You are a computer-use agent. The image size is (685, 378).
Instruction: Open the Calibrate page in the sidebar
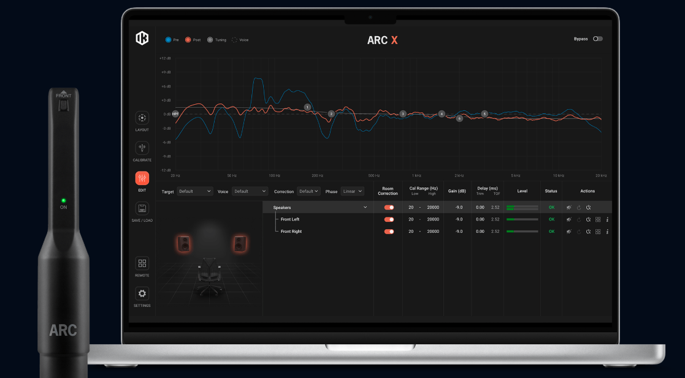[142, 148]
